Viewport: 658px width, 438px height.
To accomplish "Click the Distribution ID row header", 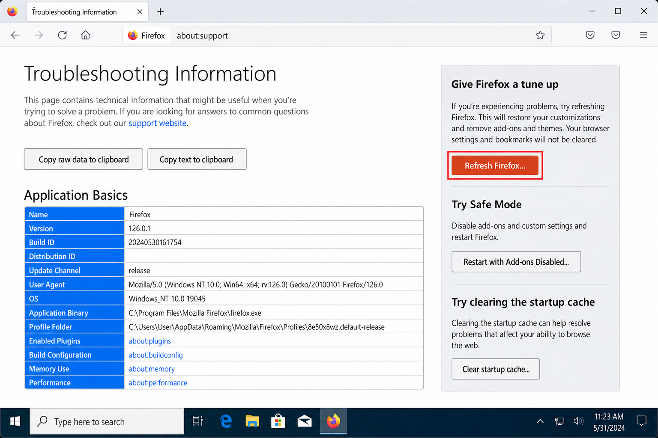I will click(75, 256).
